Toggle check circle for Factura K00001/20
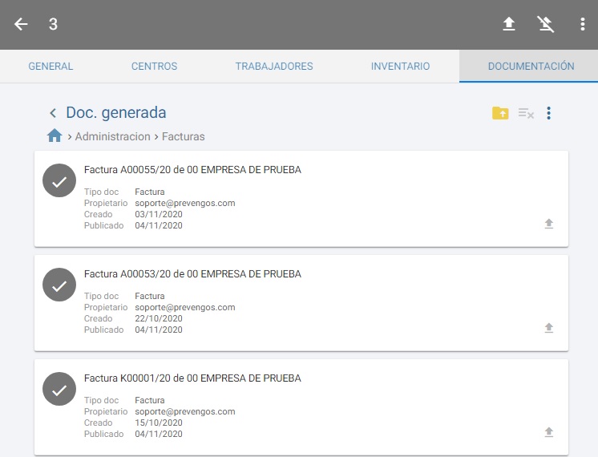The height and width of the screenshot is (457, 598). [59, 390]
